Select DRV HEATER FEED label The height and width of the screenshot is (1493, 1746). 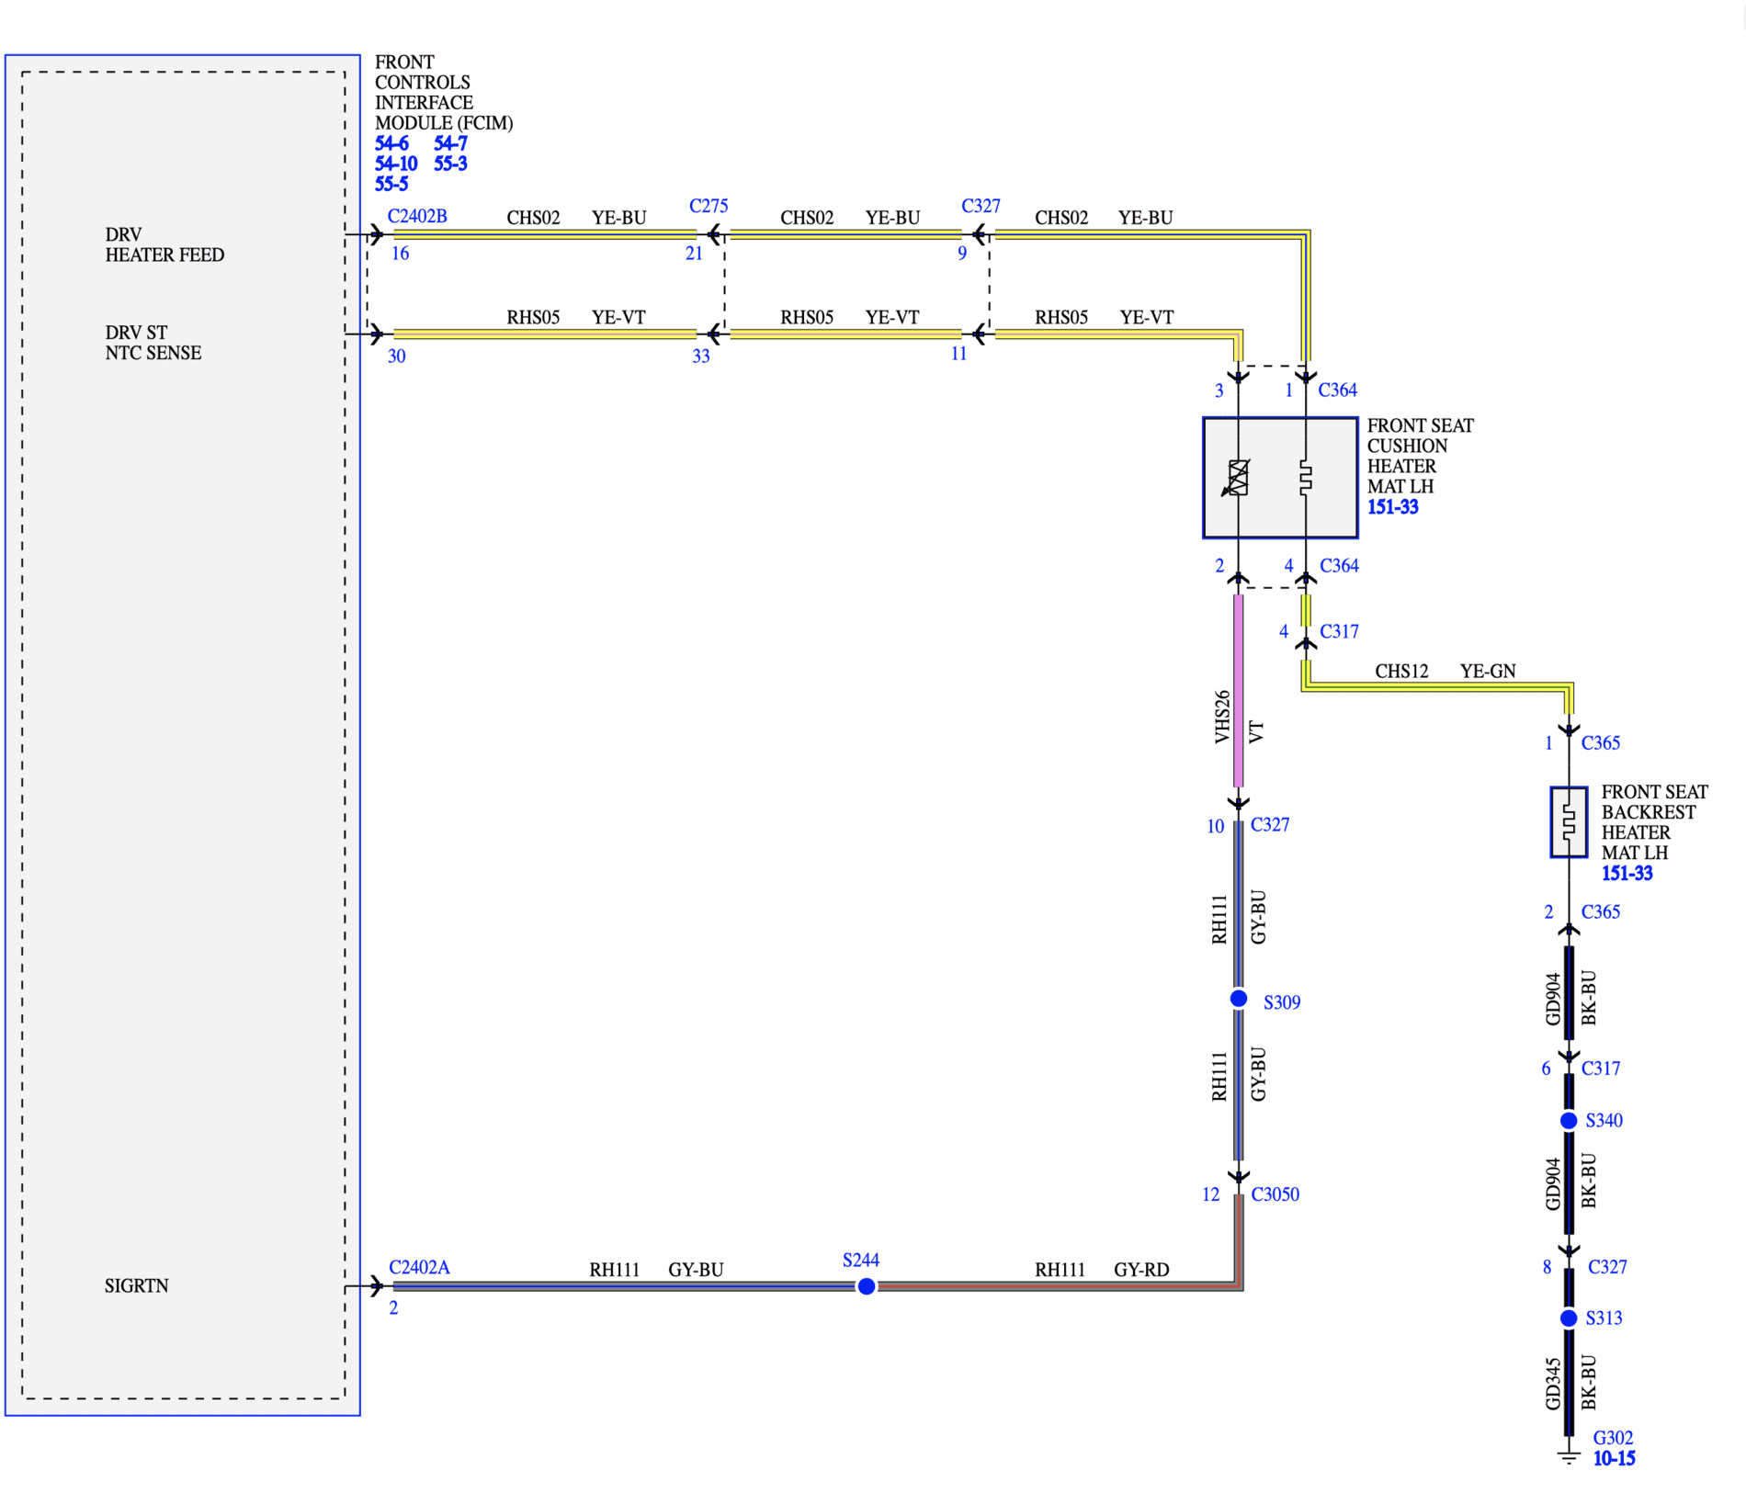[164, 244]
